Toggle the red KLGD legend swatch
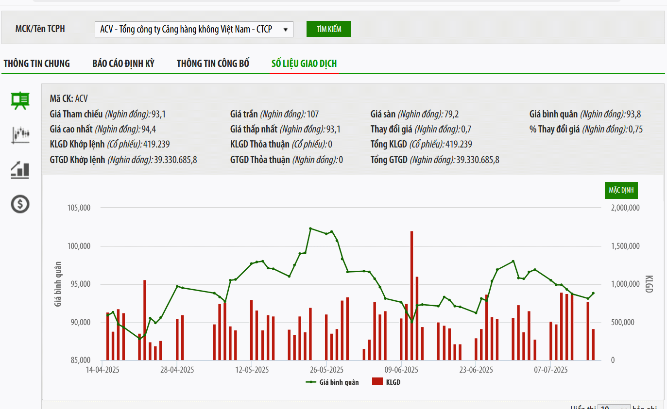Screen dimensions: 667x409 tap(377, 382)
